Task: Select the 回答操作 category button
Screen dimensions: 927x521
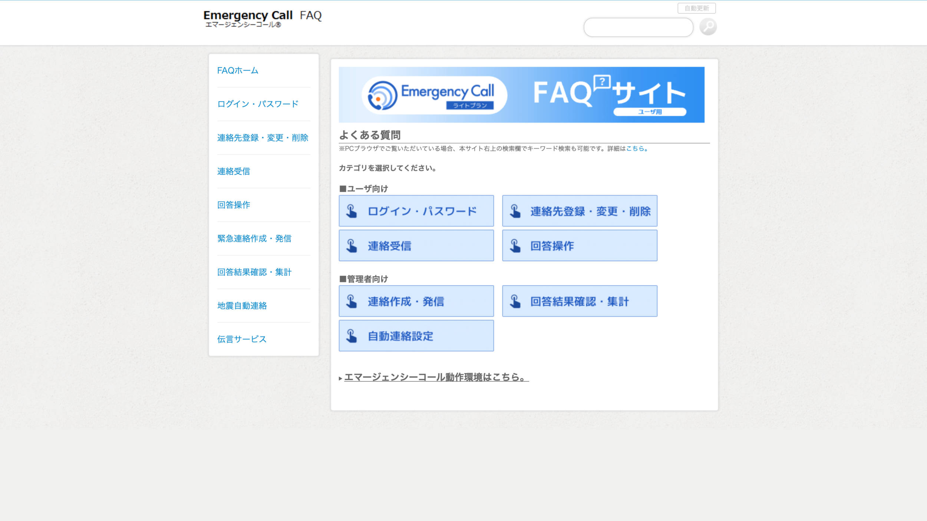Action: [580, 245]
